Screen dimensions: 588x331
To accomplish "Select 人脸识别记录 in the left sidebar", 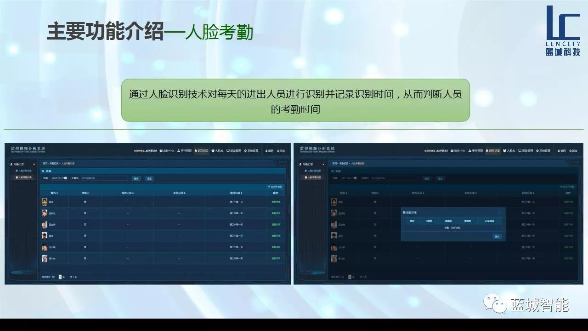I will pyautogui.click(x=25, y=171).
